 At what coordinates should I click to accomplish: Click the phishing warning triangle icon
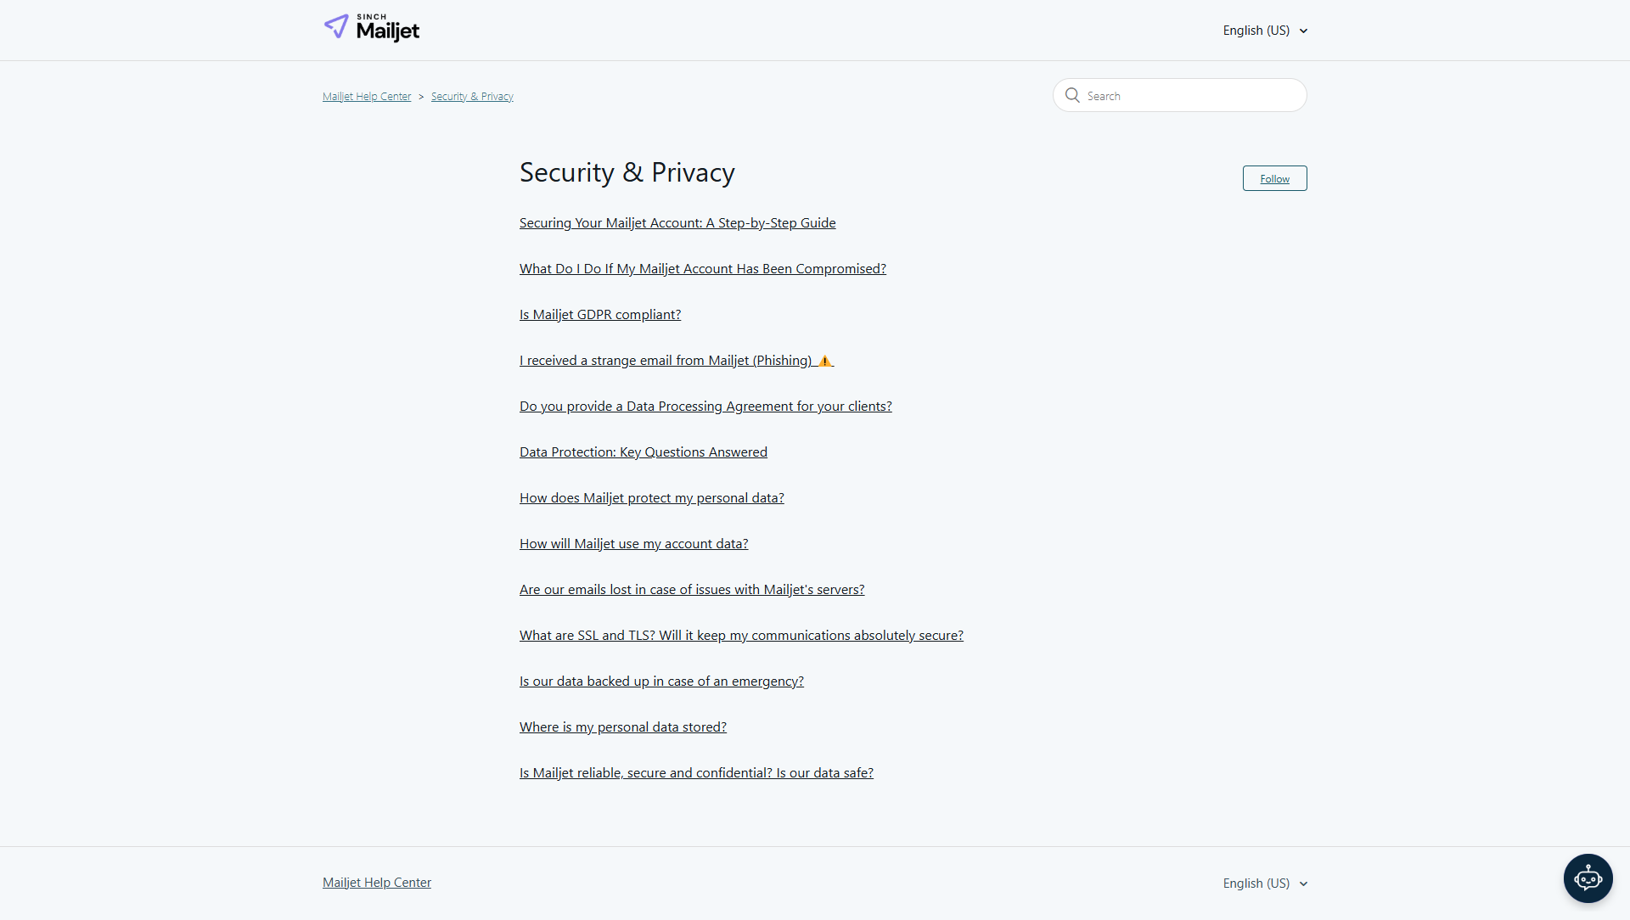824,362
